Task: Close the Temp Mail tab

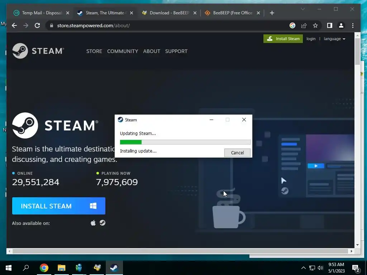Action: [x=68, y=13]
